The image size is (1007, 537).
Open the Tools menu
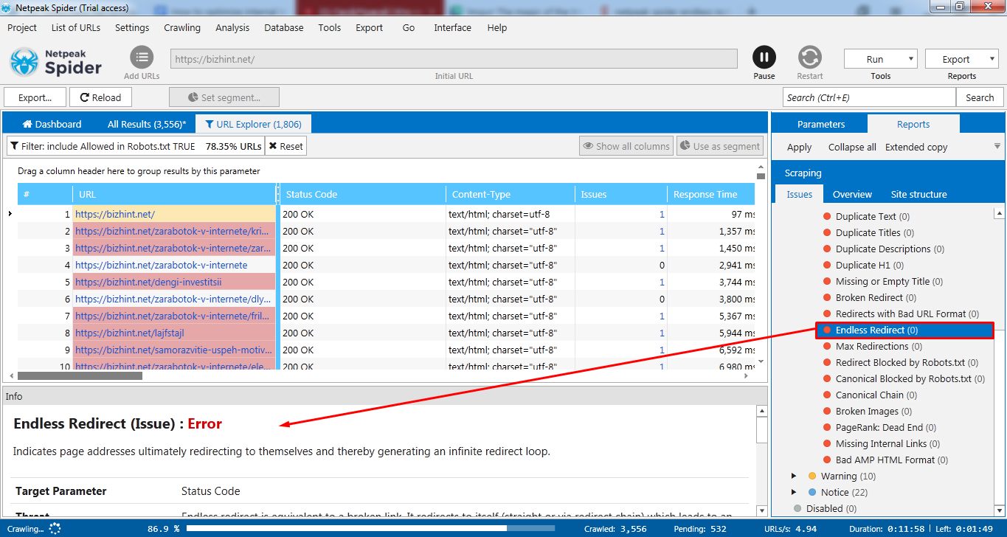point(330,27)
